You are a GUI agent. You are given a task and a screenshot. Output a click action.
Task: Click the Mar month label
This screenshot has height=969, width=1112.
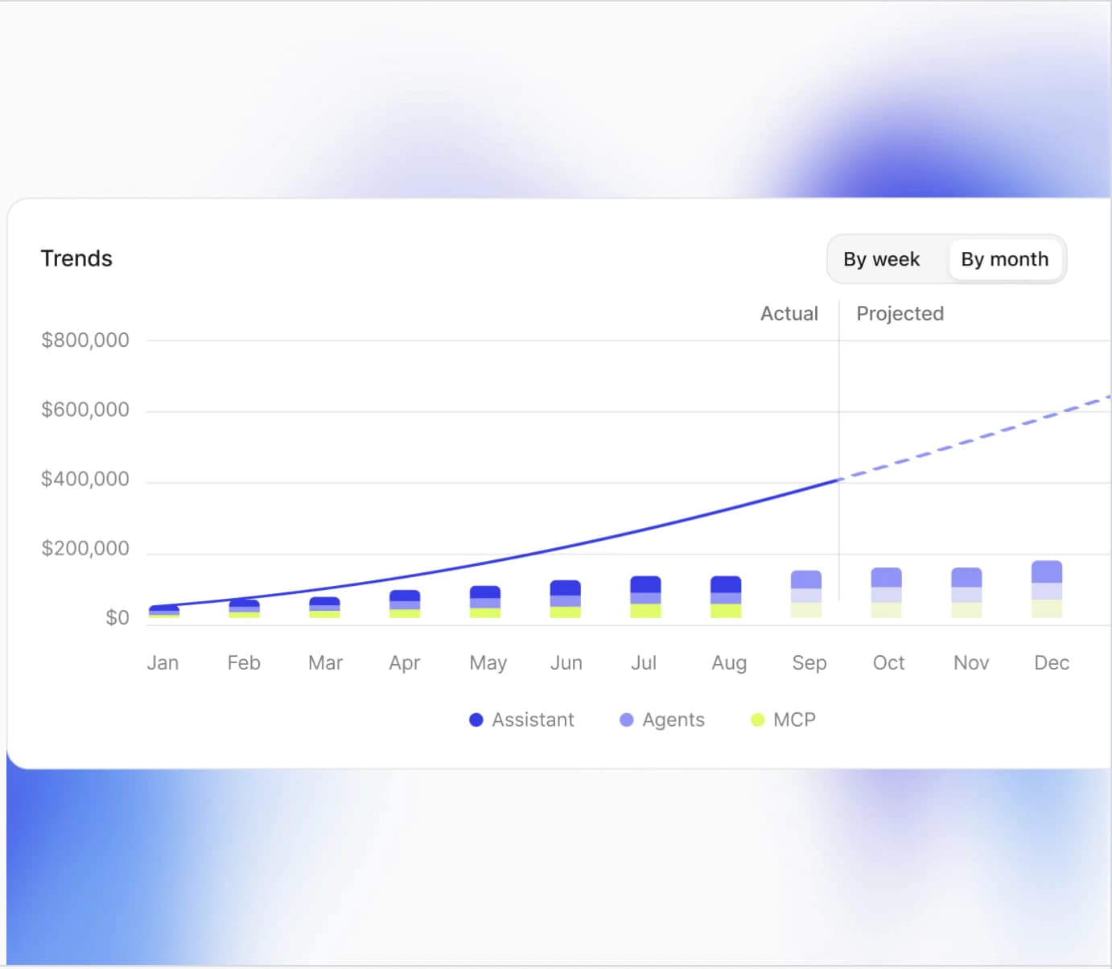325,662
